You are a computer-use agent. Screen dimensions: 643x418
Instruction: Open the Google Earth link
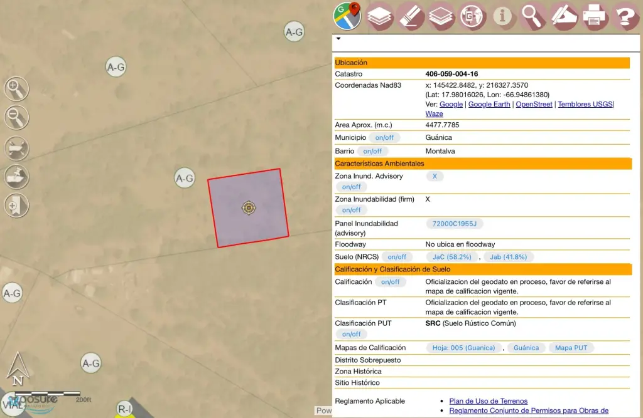(x=489, y=104)
